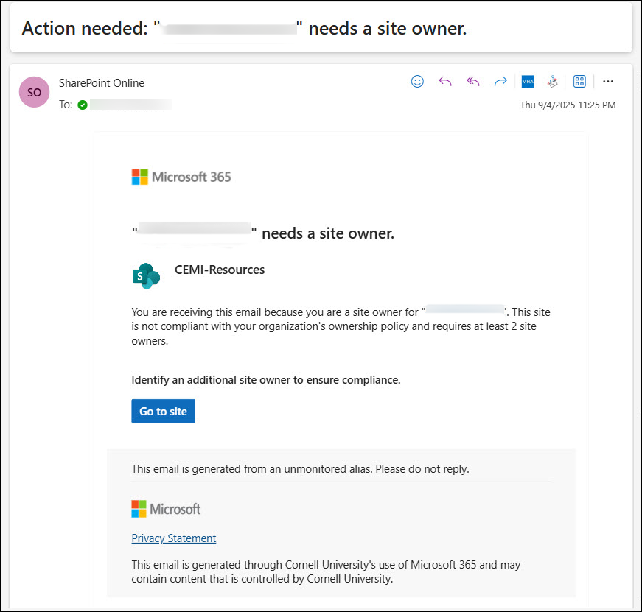
Task: Click the SO sender avatar
Action: 35,93
